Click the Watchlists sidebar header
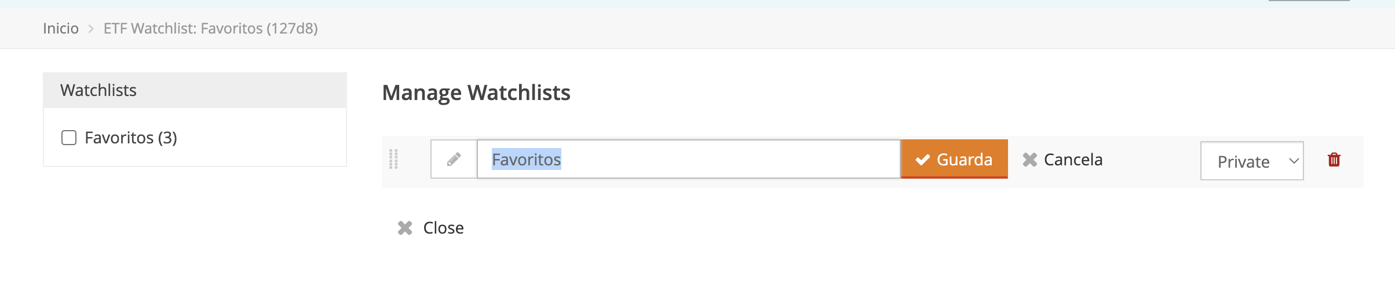The image size is (1395, 281). pyautogui.click(x=195, y=90)
